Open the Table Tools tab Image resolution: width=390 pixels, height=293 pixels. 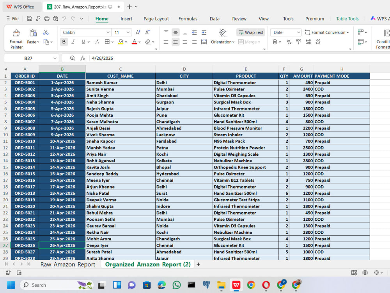[x=347, y=19]
